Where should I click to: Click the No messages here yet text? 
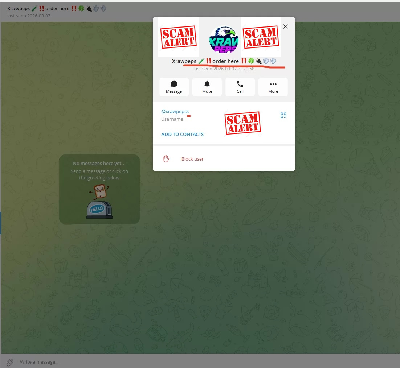point(99,164)
